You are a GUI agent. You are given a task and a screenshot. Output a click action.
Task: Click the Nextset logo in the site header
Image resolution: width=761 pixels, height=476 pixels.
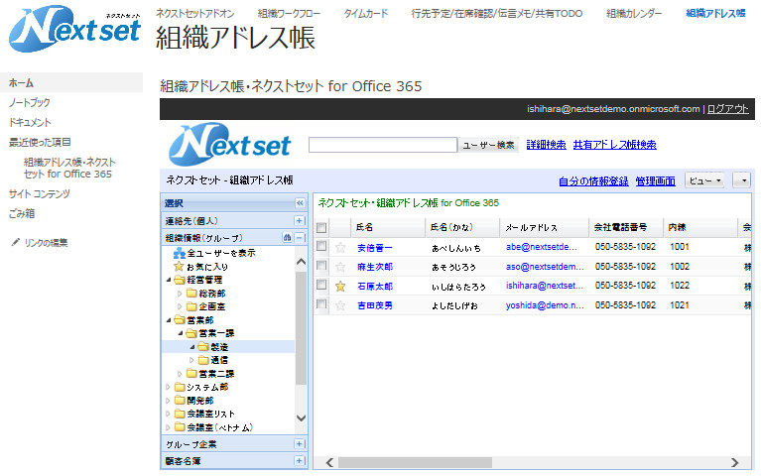click(x=74, y=29)
